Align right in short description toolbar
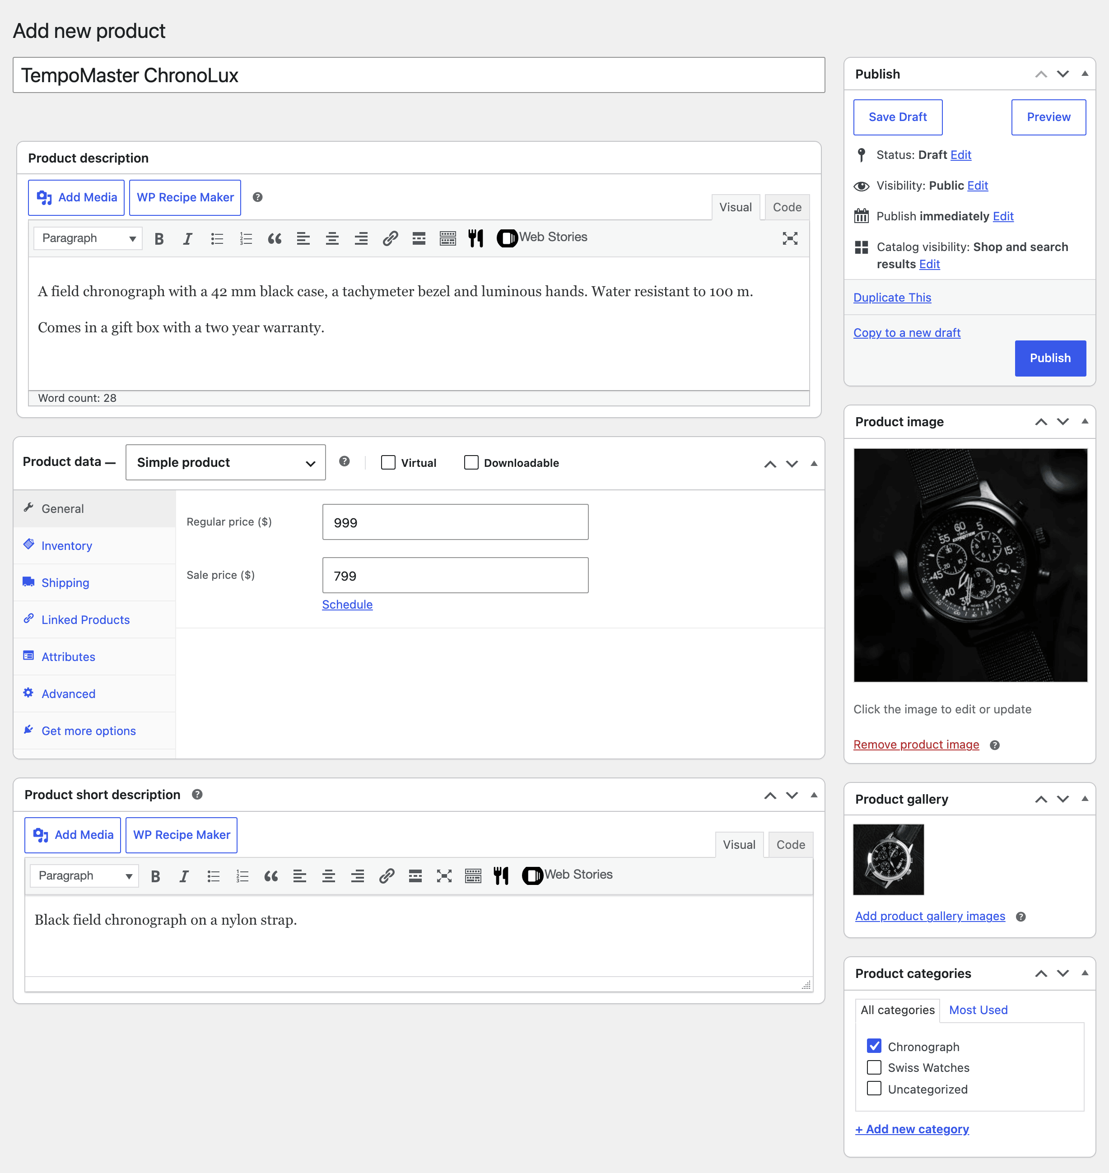This screenshot has width=1109, height=1173. (358, 875)
